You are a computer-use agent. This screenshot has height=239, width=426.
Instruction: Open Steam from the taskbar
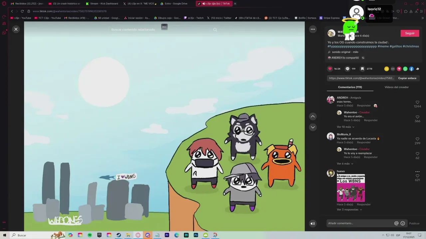tap(118, 235)
